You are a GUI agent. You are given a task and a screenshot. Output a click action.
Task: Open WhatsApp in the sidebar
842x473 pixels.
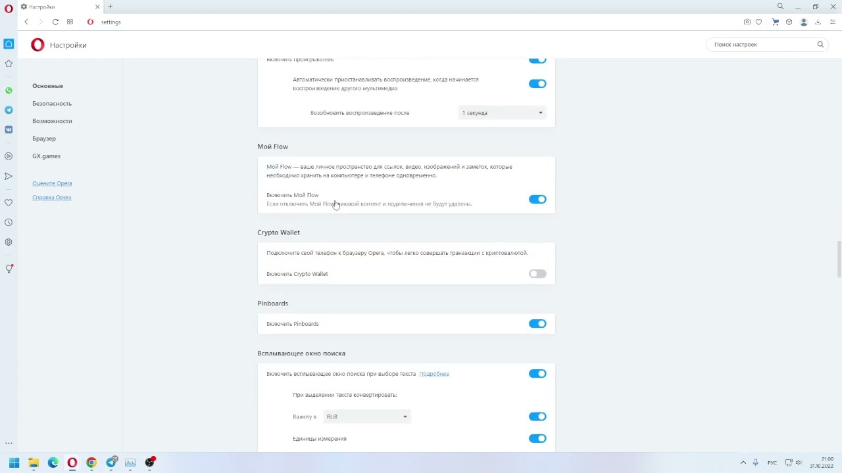[x=9, y=90]
